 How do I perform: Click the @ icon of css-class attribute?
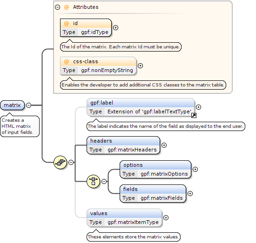click(66, 62)
